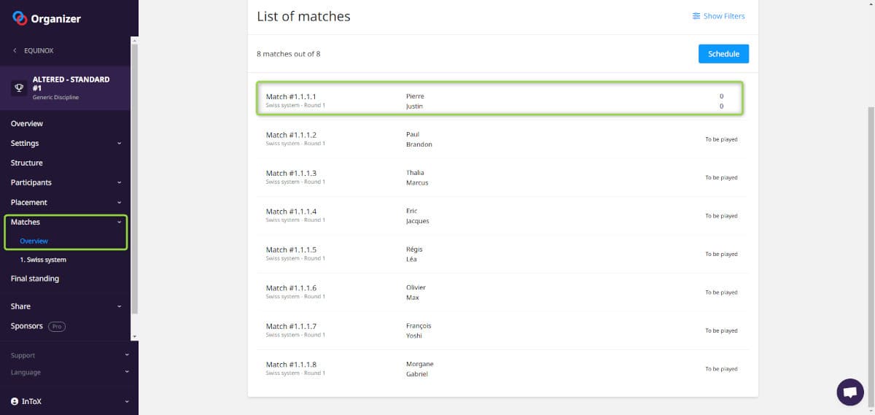
Task: Select 1. Swiss system submenu item
Action: coord(43,260)
